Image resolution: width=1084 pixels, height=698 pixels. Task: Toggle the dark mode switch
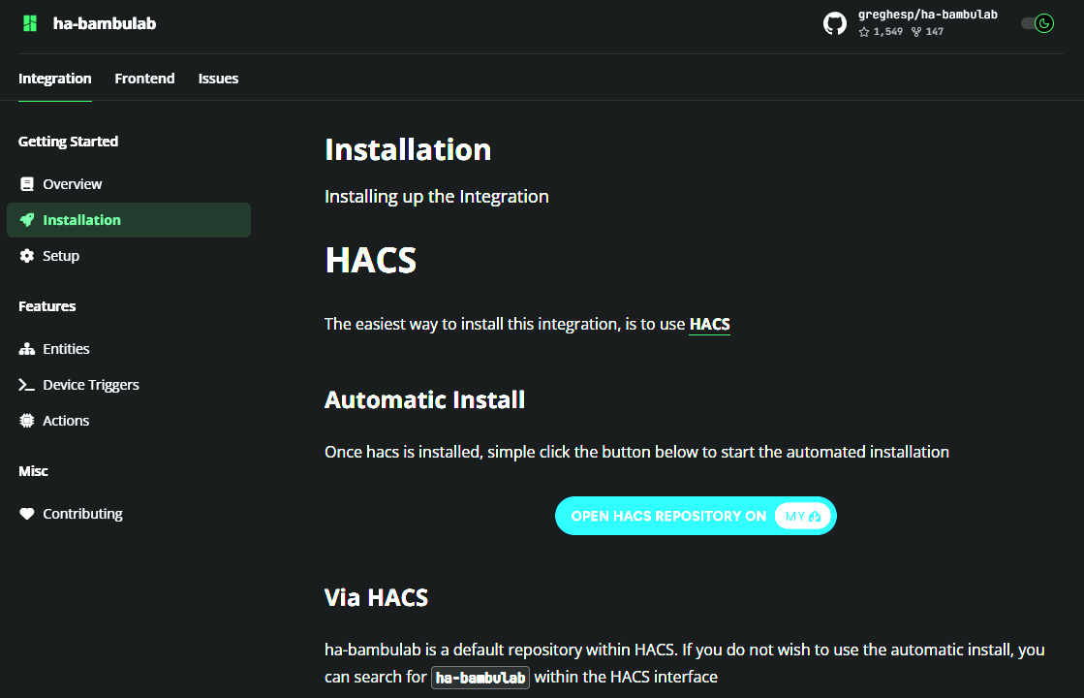tap(1038, 23)
